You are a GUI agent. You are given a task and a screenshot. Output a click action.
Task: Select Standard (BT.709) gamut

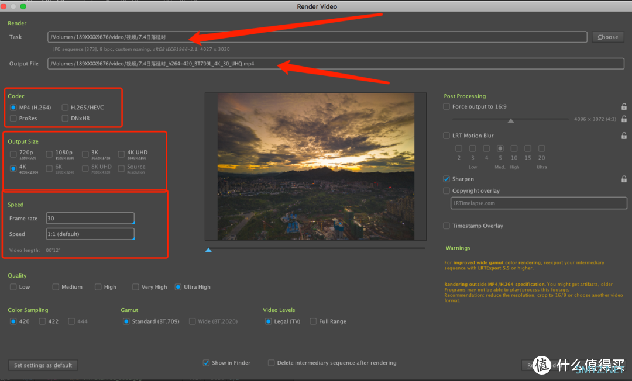[x=126, y=321]
